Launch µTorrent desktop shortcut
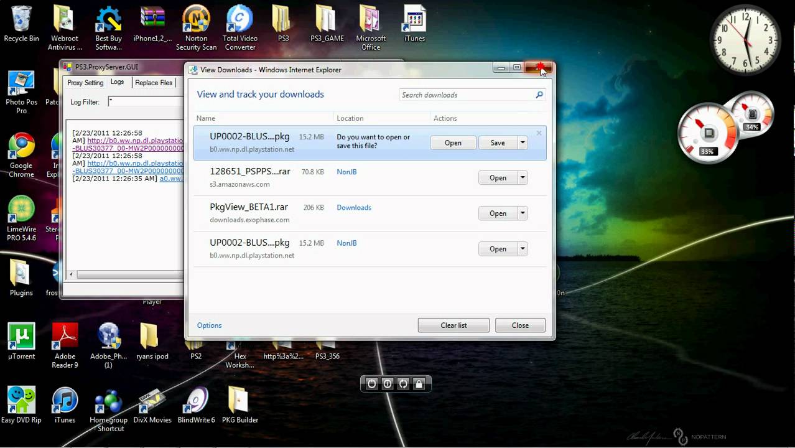Screen dimensions: 795x448 (x=21, y=341)
